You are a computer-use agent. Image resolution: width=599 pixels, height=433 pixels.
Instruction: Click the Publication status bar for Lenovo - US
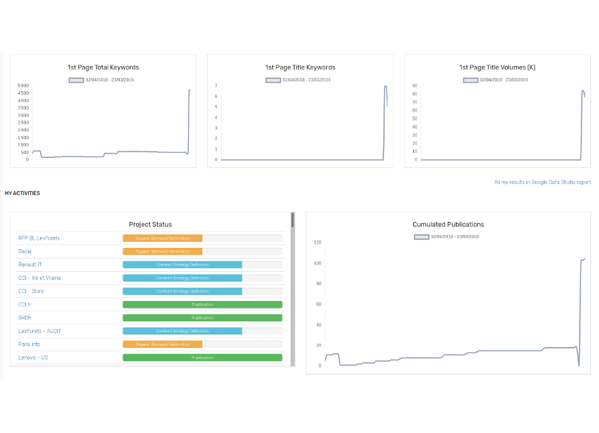(x=202, y=358)
